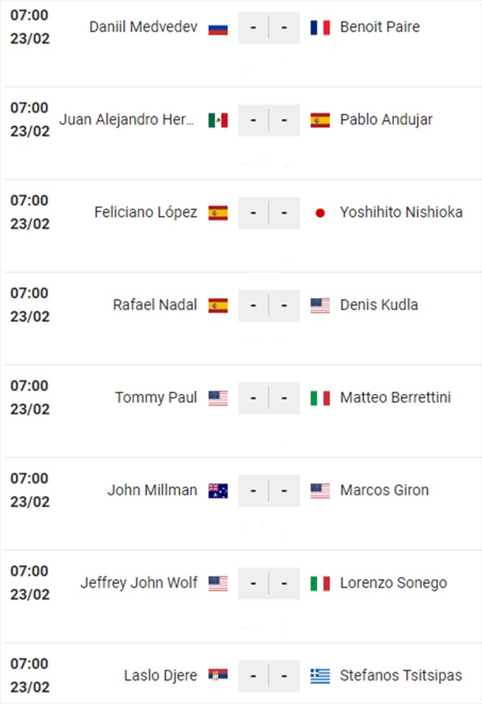This screenshot has width=482, height=704.
Task: Click the Tommy Paul match time 07:00 23/02
Action: coord(29,398)
